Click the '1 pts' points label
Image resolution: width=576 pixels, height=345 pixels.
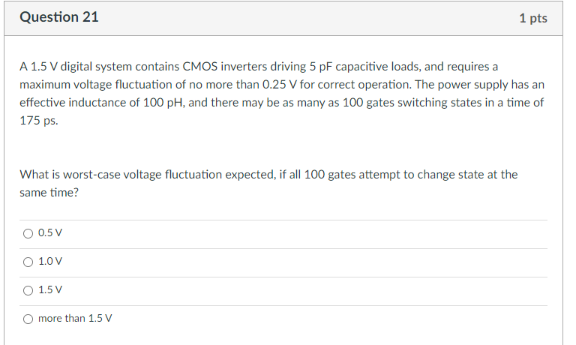[533, 18]
